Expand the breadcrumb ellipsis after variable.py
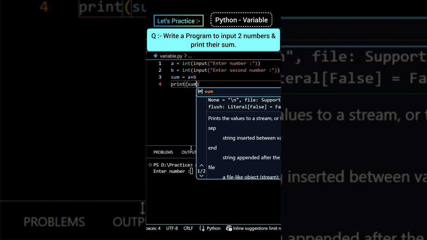Screen dimensions: 427x240 tap(189, 56)
